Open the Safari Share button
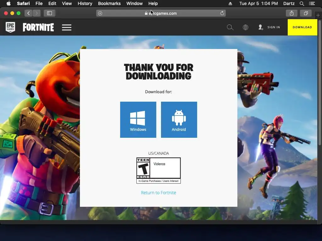322x241 pixels. pyautogui.click(x=291, y=13)
